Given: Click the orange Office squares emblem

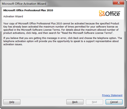Looking at the screenshot, I should [102, 13].
